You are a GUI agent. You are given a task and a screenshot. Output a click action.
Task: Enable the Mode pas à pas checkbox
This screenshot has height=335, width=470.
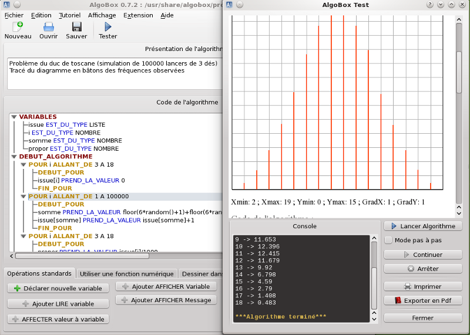coord(388,241)
